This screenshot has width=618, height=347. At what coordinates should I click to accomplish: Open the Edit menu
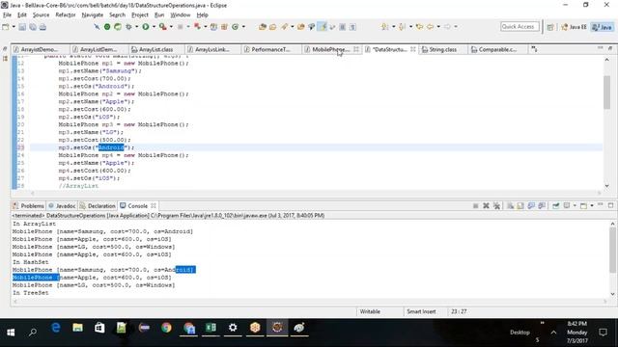[22, 15]
